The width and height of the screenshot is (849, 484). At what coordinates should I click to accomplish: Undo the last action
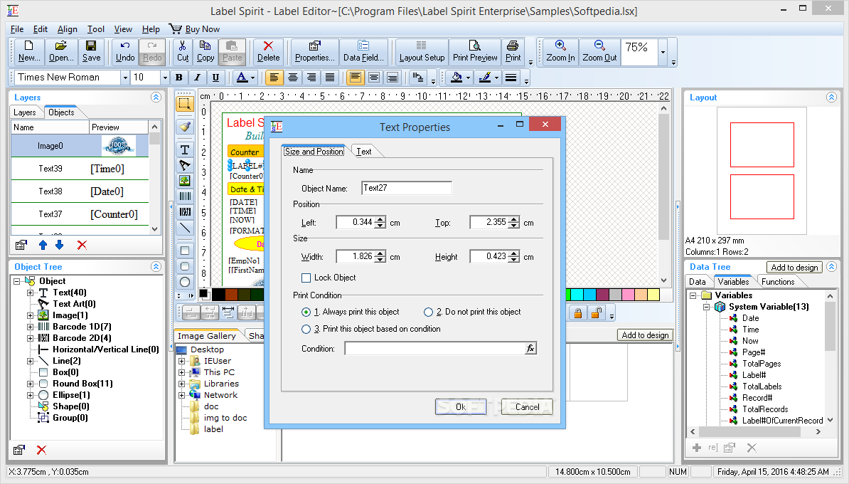(x=125, y=51)
